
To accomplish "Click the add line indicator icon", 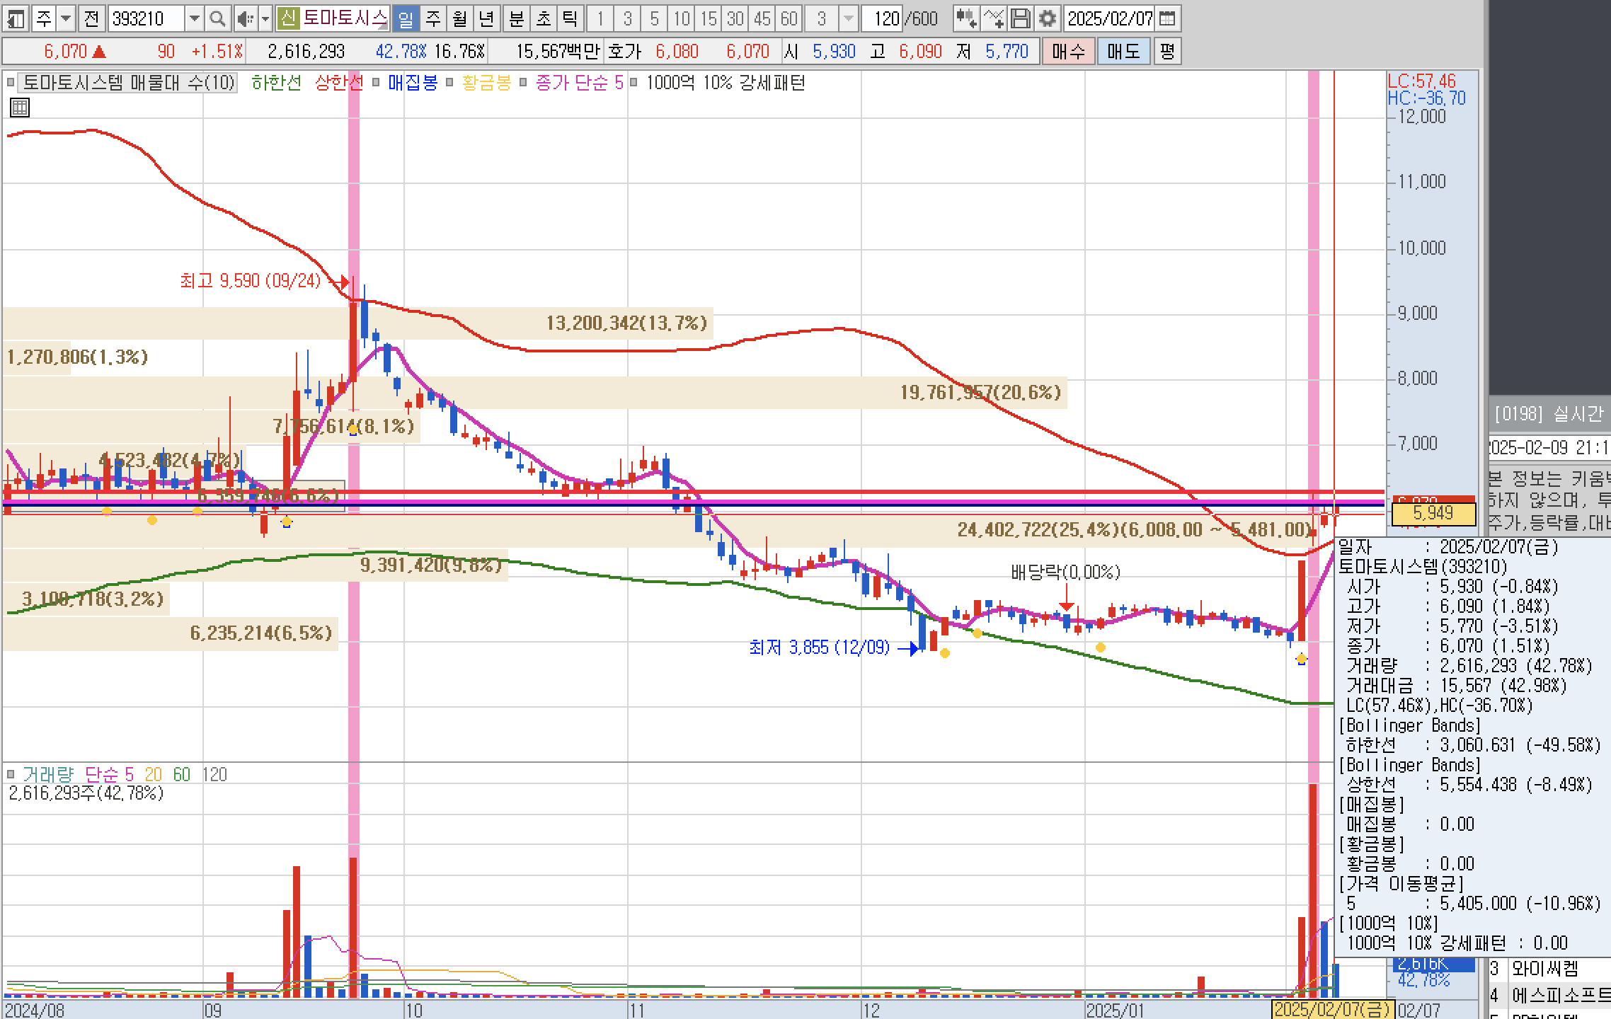I will coord(994,18).
